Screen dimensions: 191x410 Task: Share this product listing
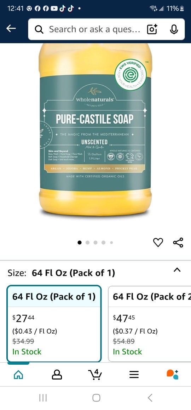[x=178, y=243]
